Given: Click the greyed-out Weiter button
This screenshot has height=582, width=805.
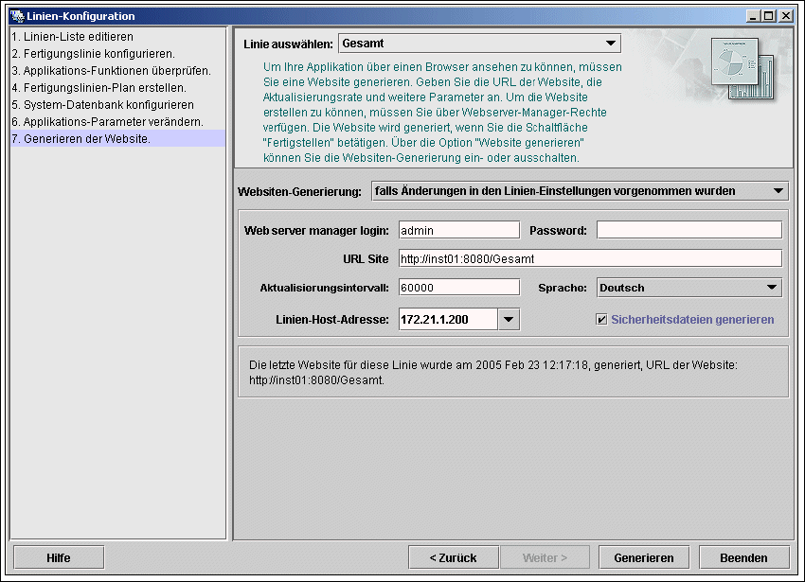Looking at the screenshot, I should coord(545,558).
